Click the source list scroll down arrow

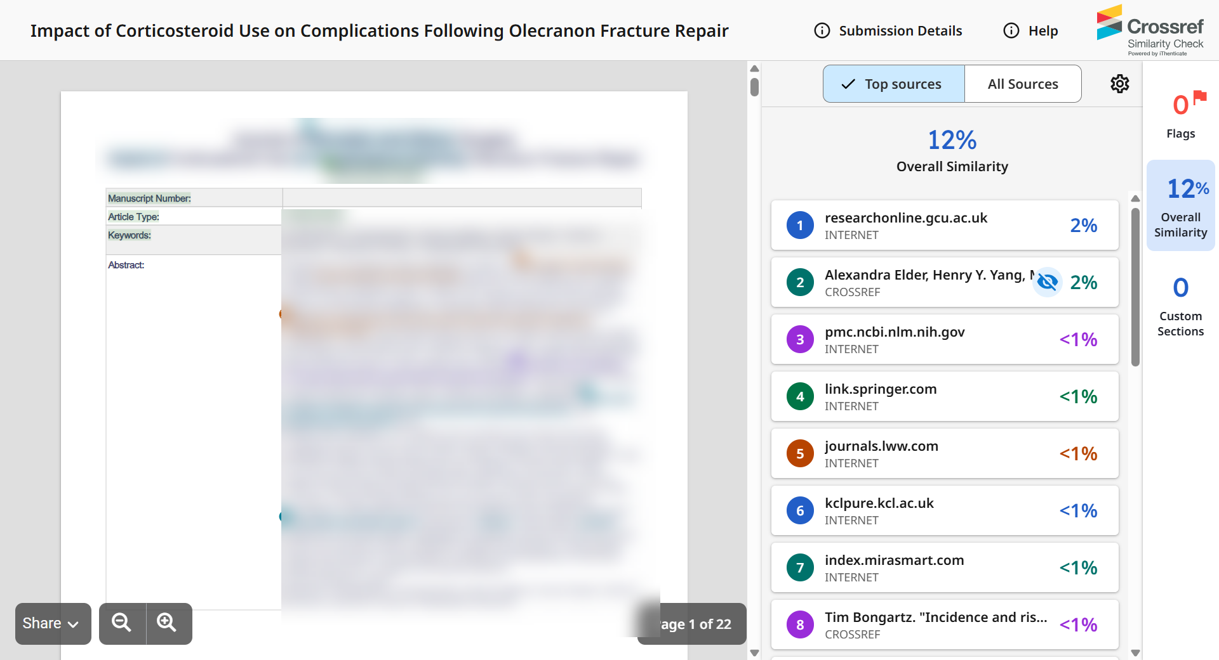click(1136, 652)
